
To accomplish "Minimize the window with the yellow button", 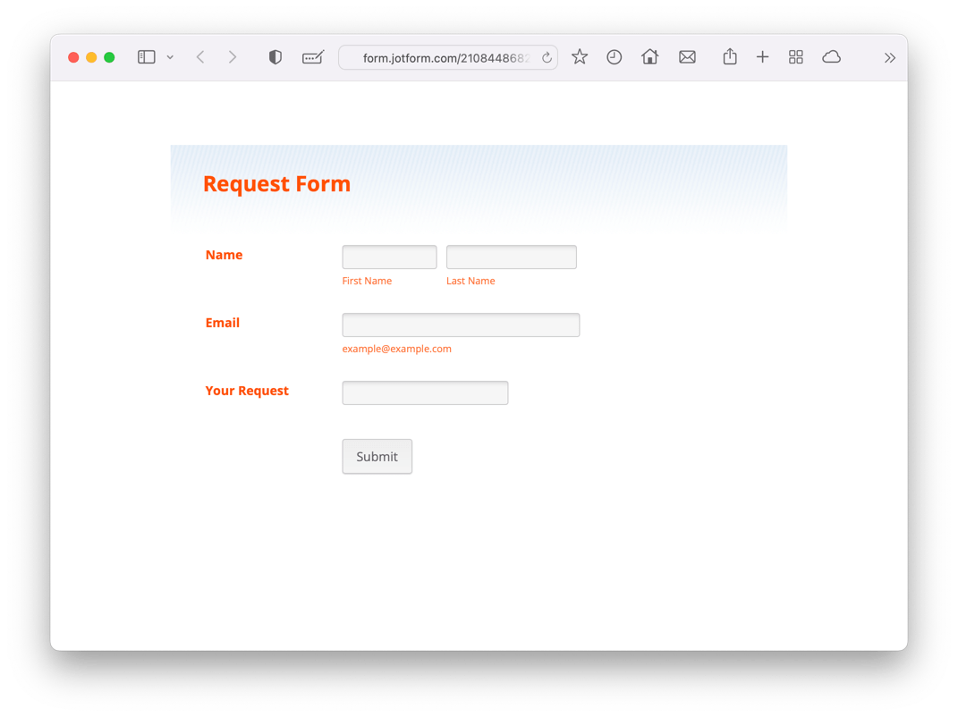I will tap(91, 57).
